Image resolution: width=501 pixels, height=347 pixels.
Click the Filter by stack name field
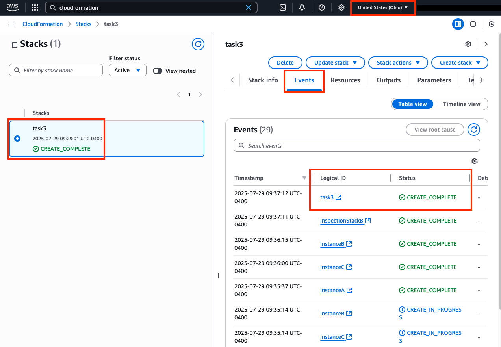click(x=56, y=70)
